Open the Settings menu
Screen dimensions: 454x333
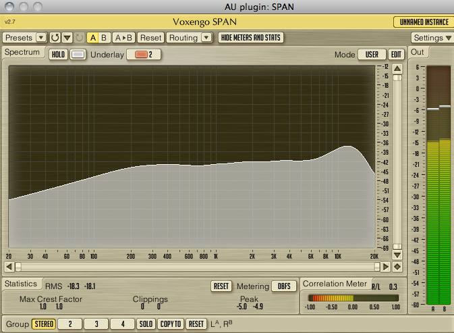pos(432,38)
